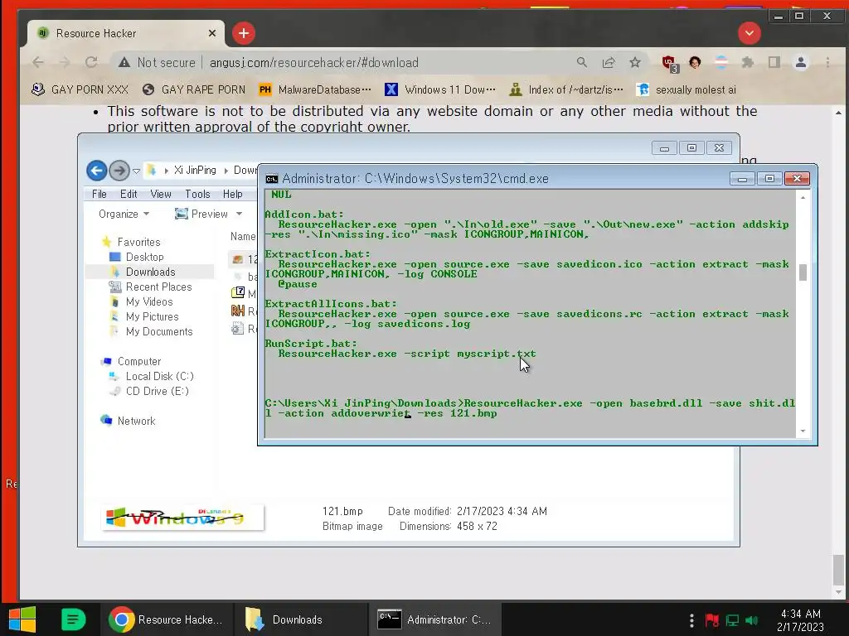The image size is (849, 636).
Task: Open the Chrome profile avatar
Action: (x=801, y=63)
